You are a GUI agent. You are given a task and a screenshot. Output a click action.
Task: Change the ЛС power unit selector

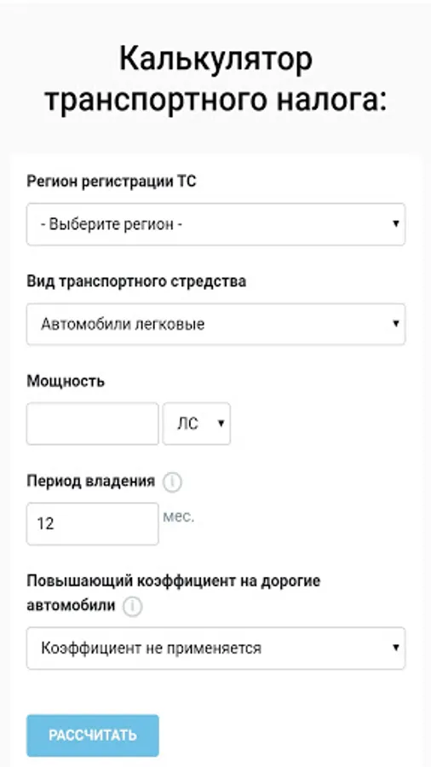coord(197,424)
